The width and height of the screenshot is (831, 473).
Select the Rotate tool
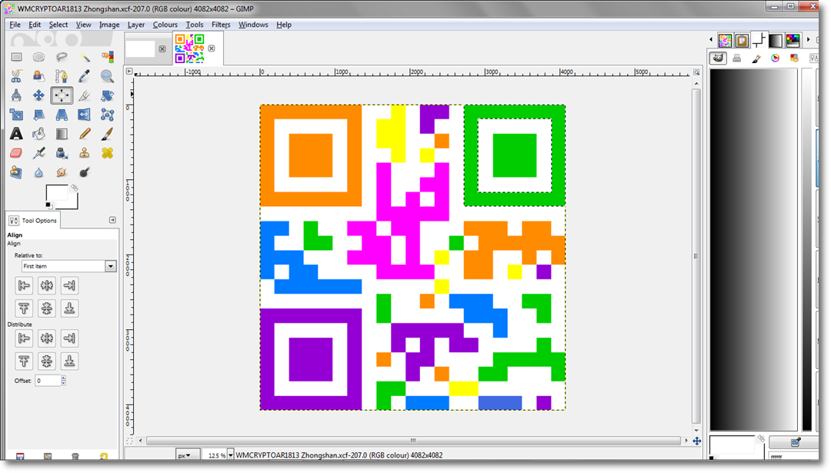108,95
